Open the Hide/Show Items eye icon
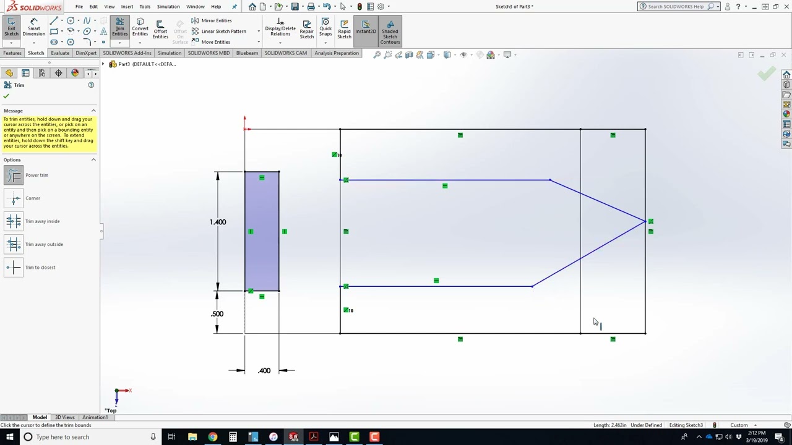Image resolution: width=792 pixels, height=445 pixels. [463, 55]
